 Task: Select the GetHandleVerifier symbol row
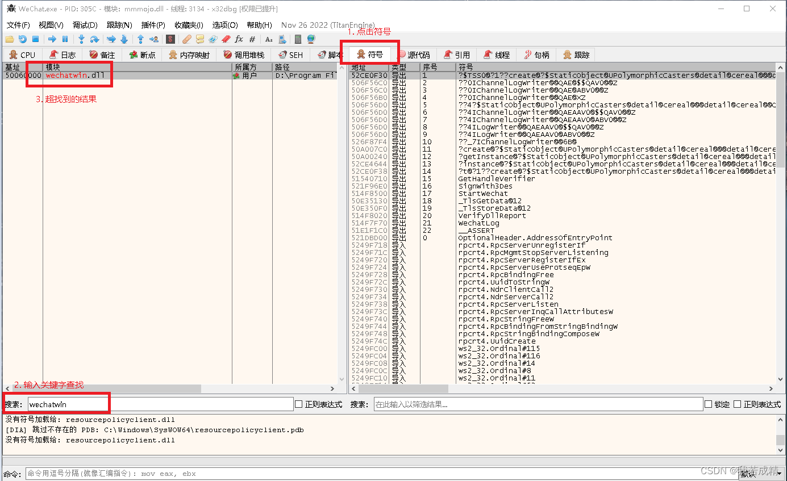[563, 178]
